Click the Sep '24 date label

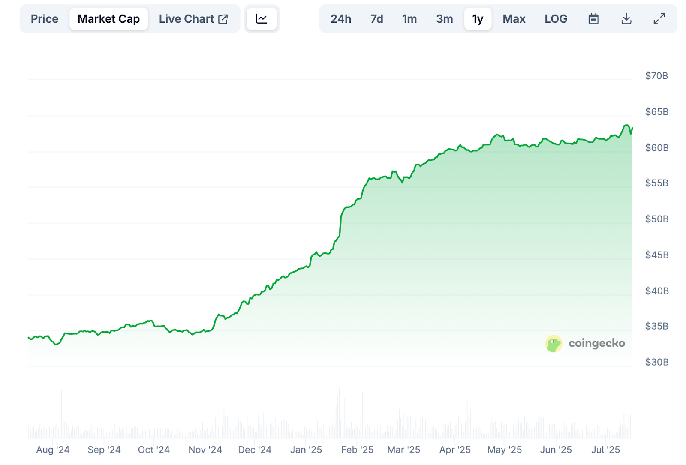pyautogui.click(x=104, y=450)
